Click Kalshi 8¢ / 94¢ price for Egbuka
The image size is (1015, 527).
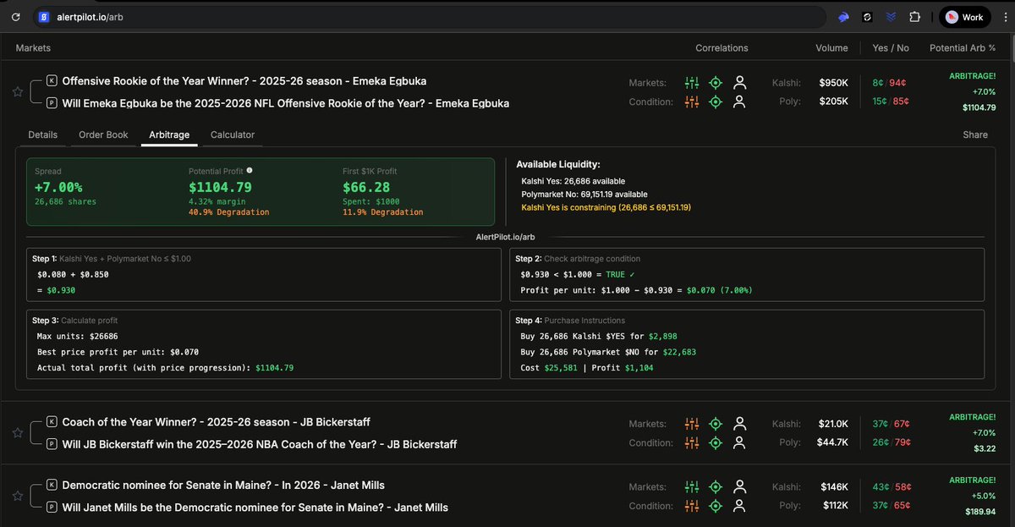click(890, 83)
